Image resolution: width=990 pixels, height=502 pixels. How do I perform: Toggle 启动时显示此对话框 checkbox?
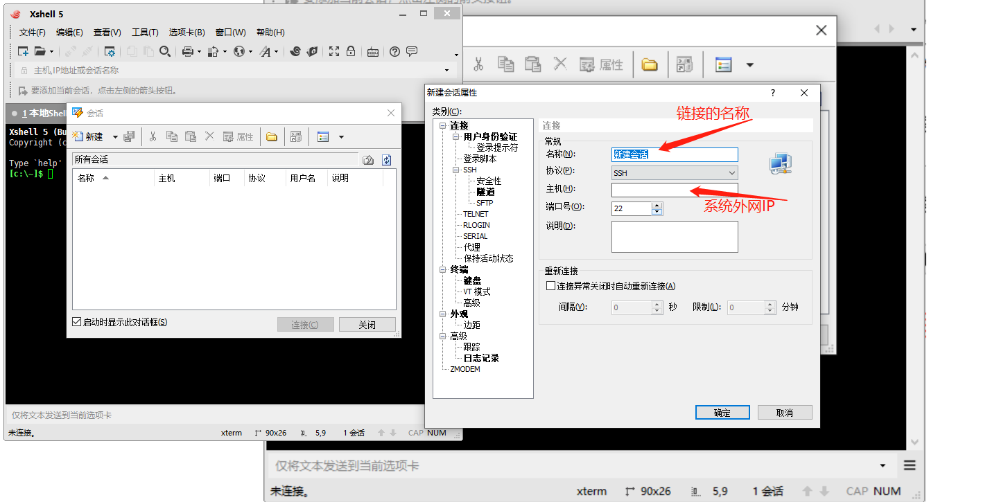(76, 322)
